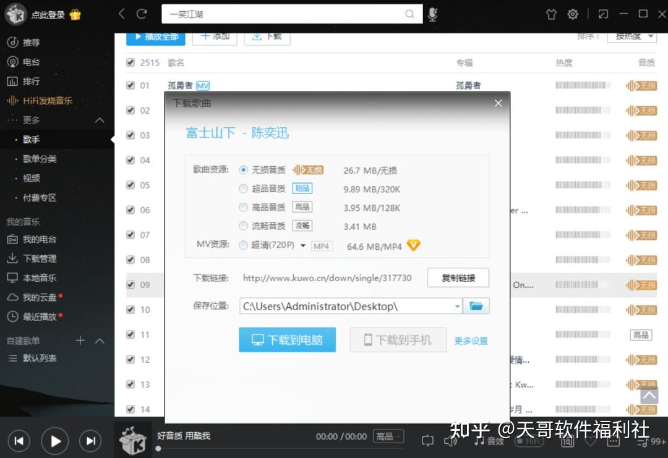The width and height of the screenshot is (668, 458).
Task: Skip to the previous track
Action: [19, 441]
